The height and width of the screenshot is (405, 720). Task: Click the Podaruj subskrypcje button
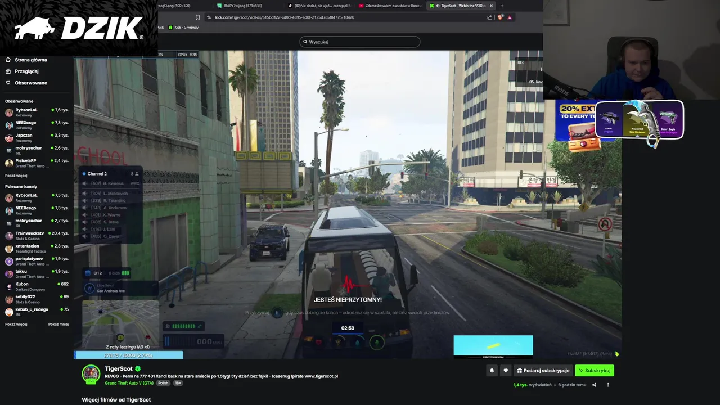pos(543,371)
